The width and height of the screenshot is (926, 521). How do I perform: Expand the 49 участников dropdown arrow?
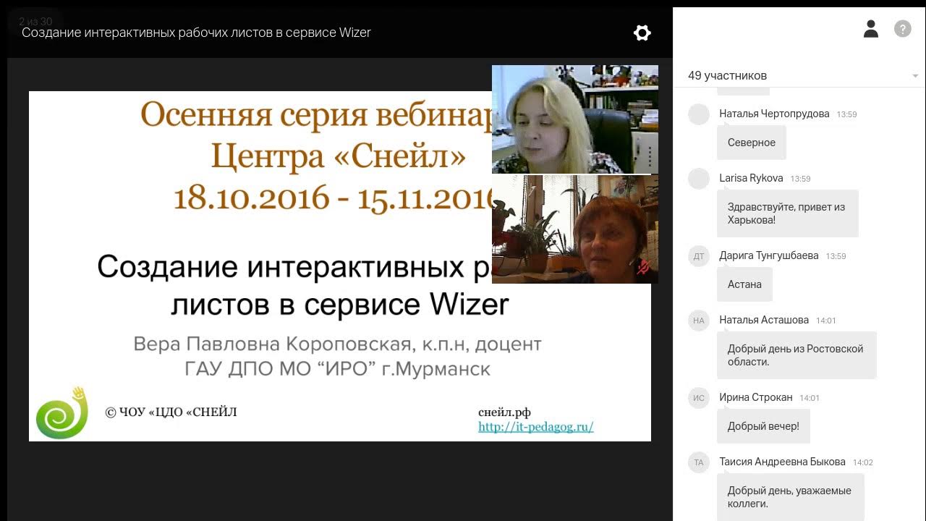(915, 76)
